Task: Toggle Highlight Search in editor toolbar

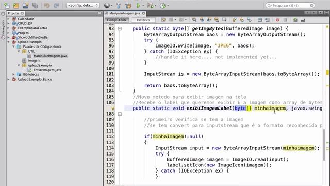Action: pyautogui.click(x=217, y=20)
